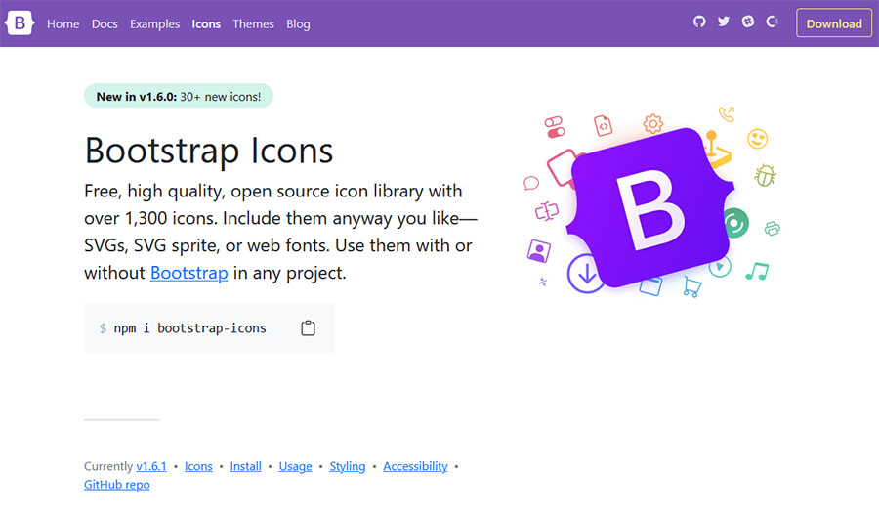Click the Bootstrap logo in navbar
879x522 pixels.
click(x=20, y=23)
